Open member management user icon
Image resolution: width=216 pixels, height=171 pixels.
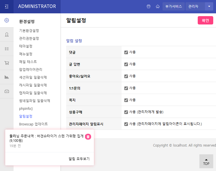point(7,34)
